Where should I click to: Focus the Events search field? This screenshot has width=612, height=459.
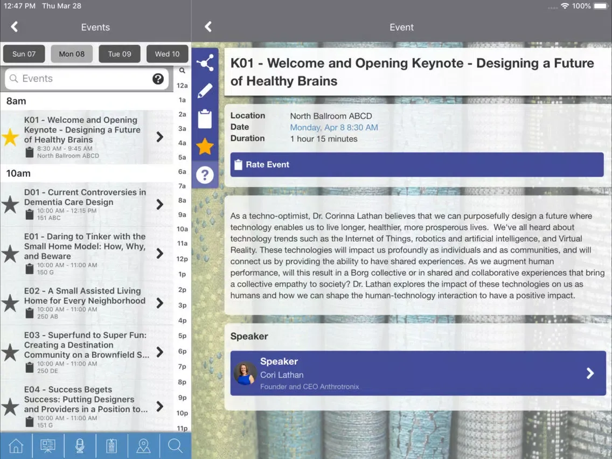point(87,79)
